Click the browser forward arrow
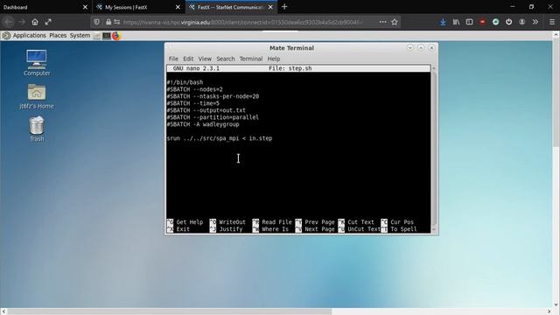Viewport: 560px width, 315px height. [22, 22]
